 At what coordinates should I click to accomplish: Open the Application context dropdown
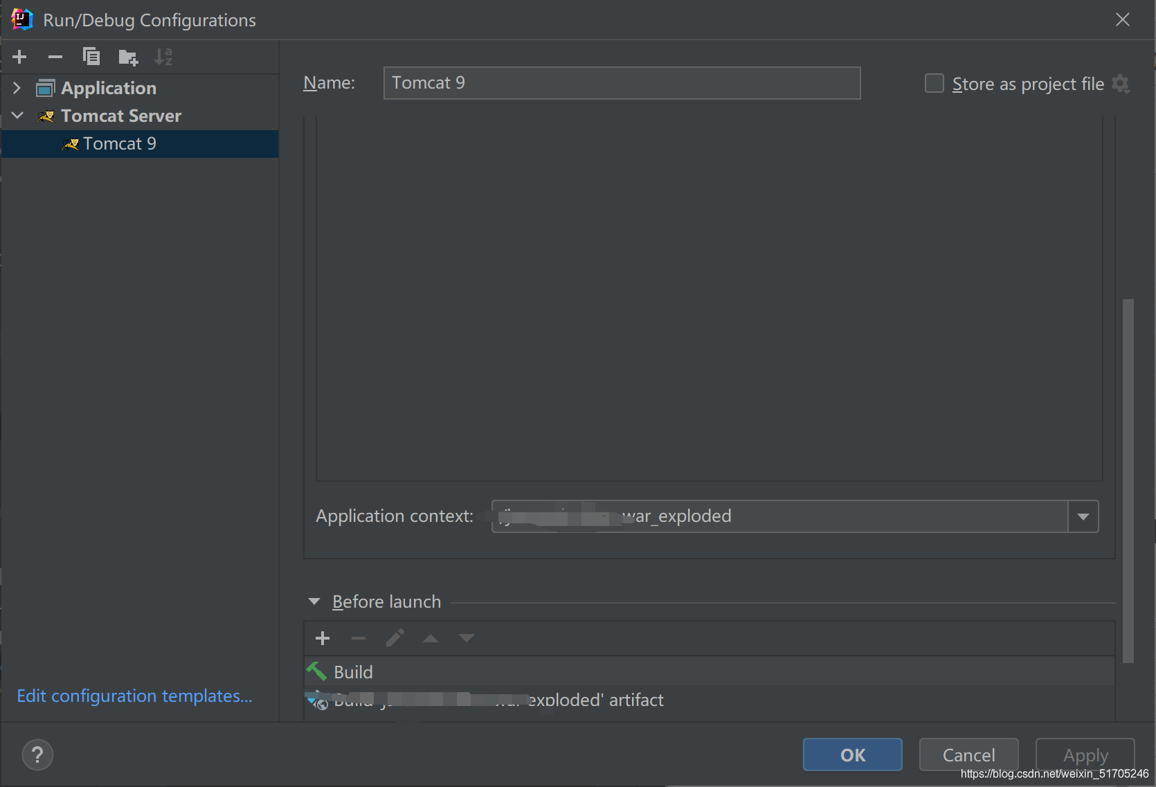click(x=1083, y=516)
